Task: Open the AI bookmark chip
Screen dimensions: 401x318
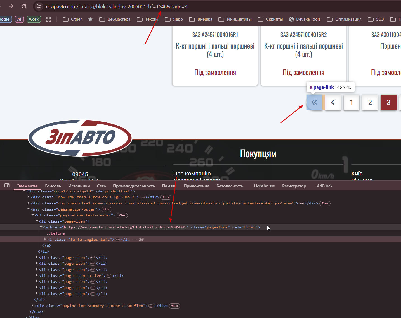Action: [x=19, y=19]
